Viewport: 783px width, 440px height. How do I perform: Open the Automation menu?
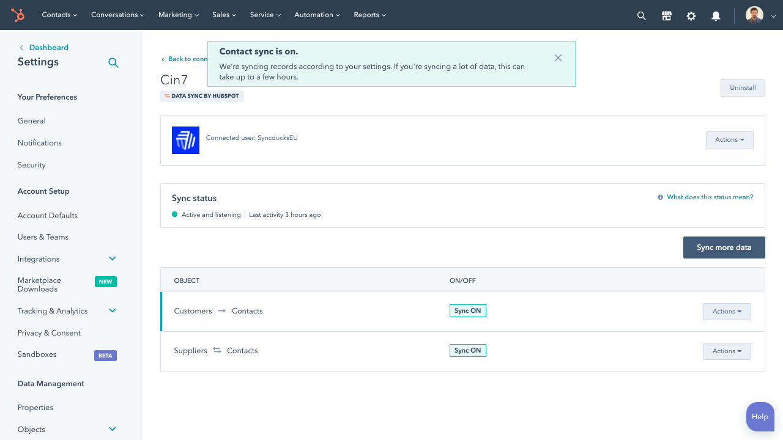(317, 15)
